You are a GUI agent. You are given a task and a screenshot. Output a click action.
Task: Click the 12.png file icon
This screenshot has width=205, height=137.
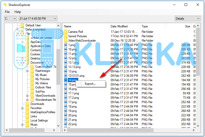tap(66, 58)
